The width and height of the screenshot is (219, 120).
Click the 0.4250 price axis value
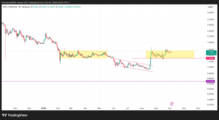coord(211,105)
